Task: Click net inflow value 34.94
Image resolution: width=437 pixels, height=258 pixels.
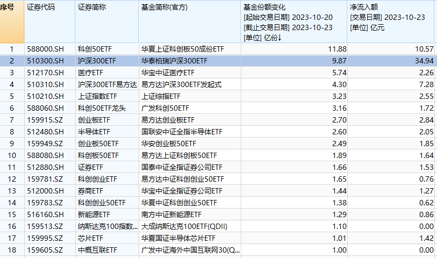Action: click(425, 61)
